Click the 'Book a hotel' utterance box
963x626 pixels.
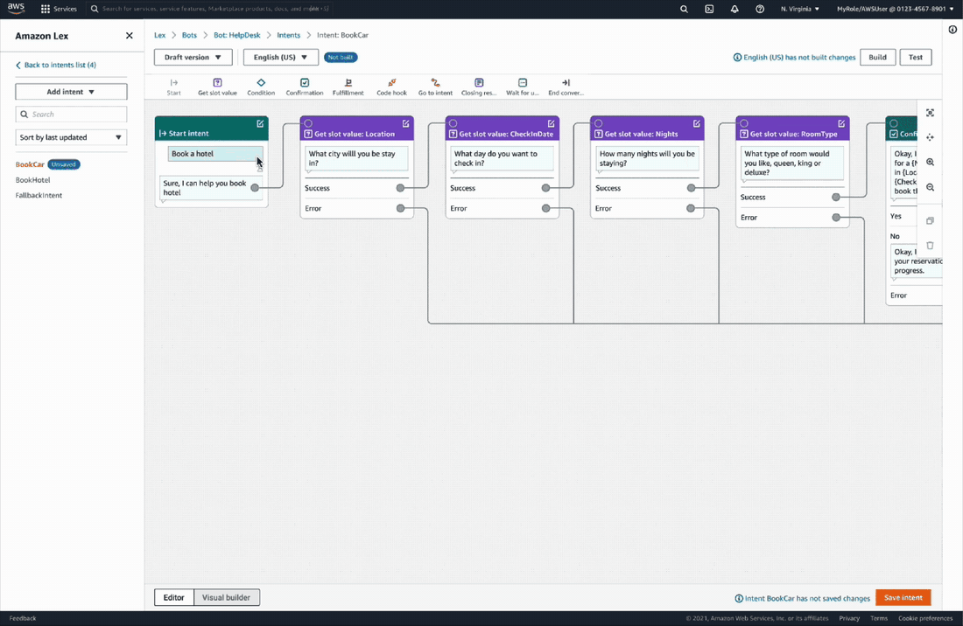click(215, 154)
